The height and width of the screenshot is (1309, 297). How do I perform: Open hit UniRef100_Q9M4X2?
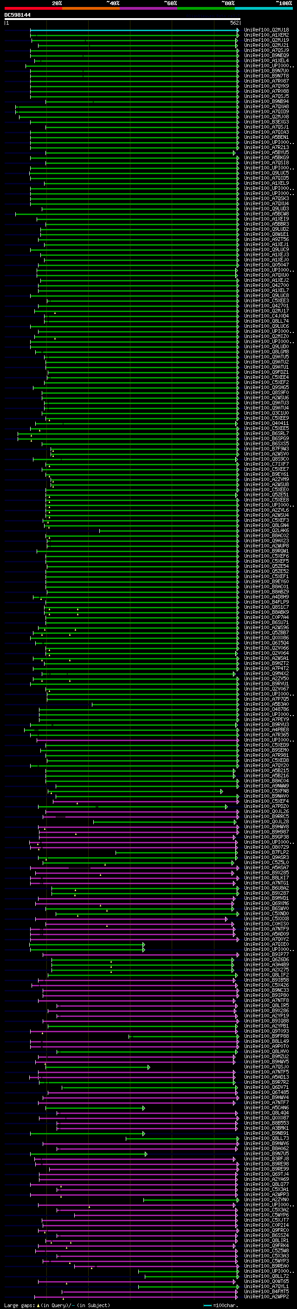pos(266,673)
